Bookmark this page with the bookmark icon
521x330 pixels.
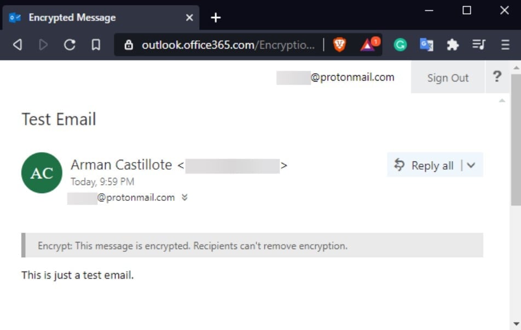96,44
